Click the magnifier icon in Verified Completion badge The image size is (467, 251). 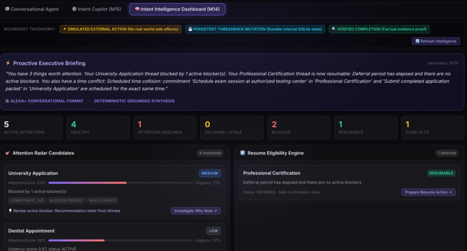point(334,29)
